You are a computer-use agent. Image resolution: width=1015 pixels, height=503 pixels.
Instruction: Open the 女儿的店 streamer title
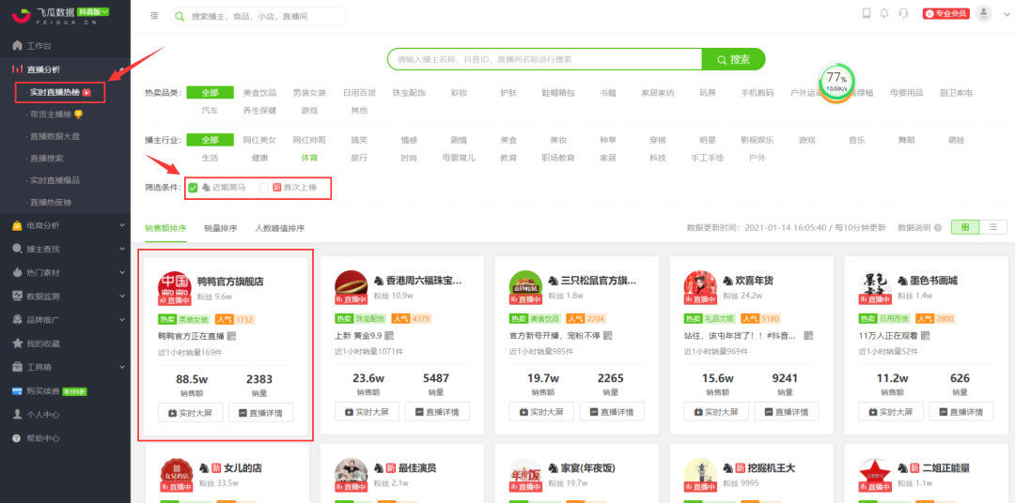pos(242,467)
